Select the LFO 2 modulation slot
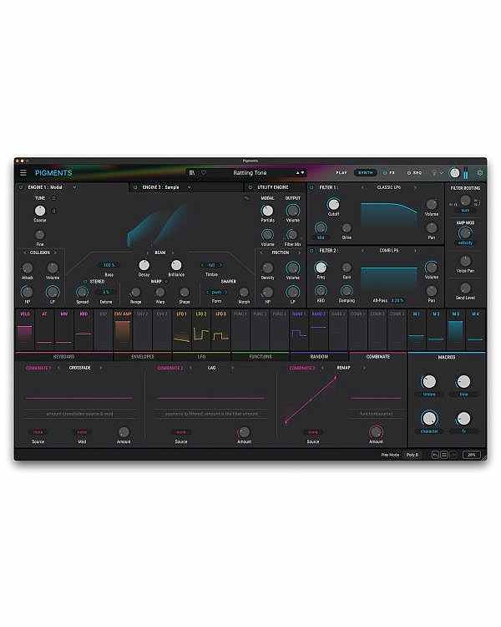The image size is (501, 627). [201, 330]
